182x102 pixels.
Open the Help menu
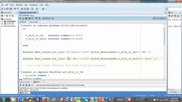pyautogui.click(x=47, y=5)
